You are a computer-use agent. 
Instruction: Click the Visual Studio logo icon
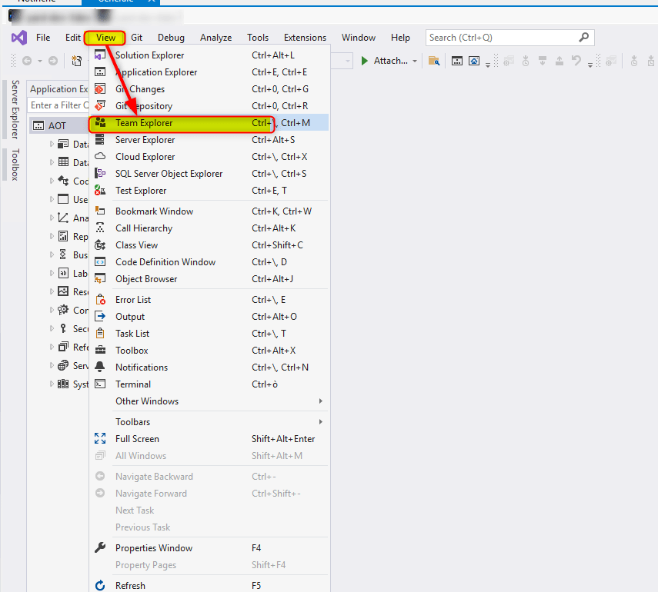coord(19,38)
